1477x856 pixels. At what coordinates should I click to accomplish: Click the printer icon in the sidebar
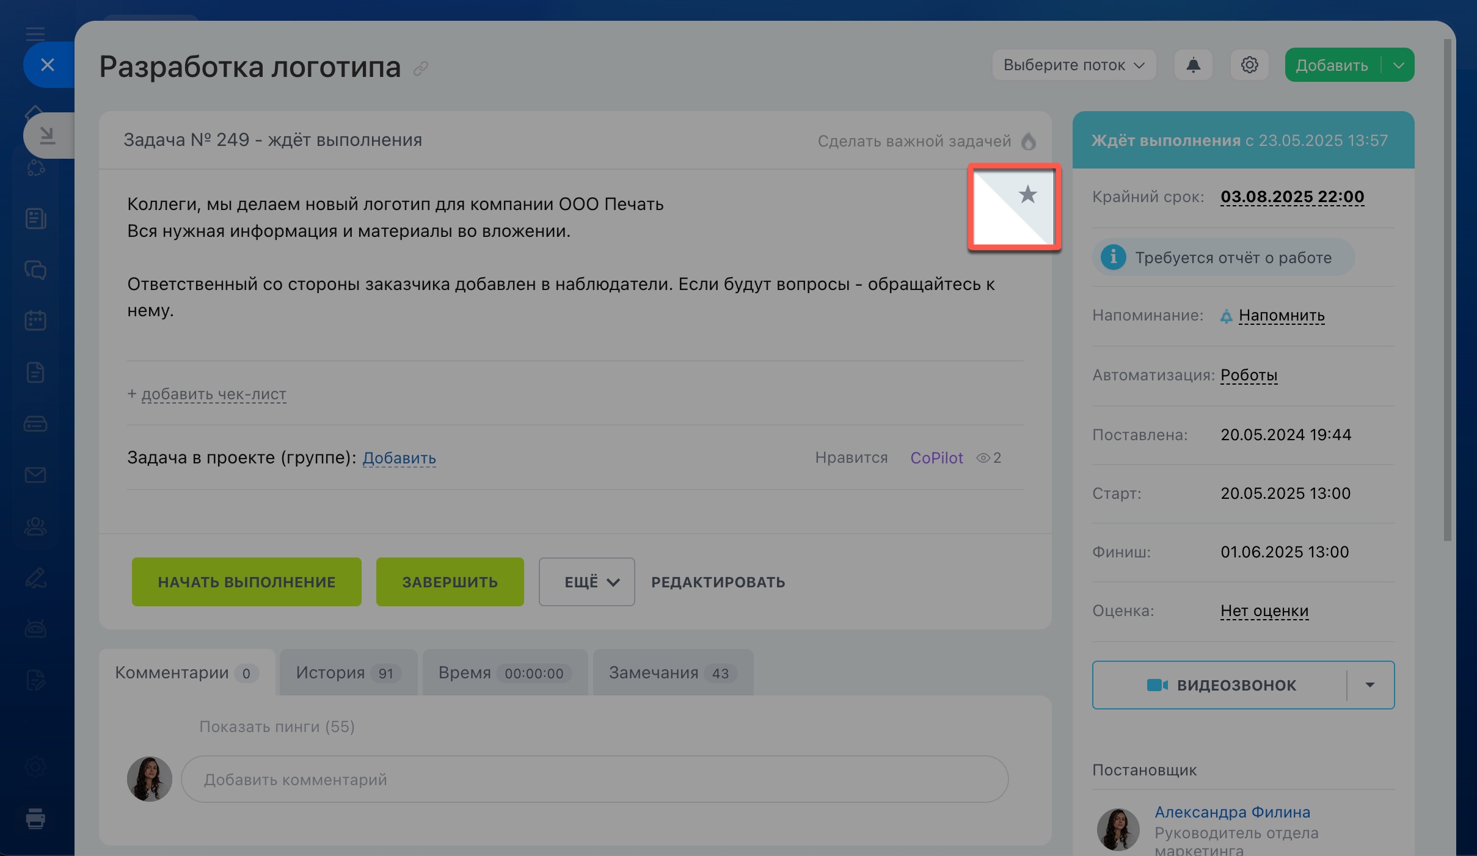click(x=35, y=818)
